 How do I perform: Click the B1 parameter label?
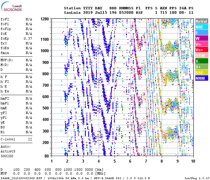pyautogui.click(x=3, y=132)
